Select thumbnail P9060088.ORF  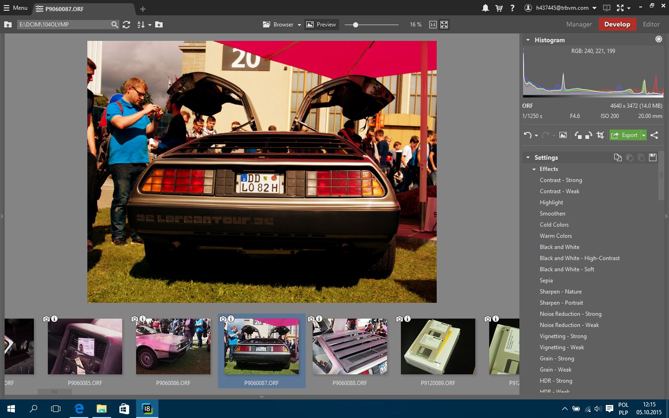[350, 346]
